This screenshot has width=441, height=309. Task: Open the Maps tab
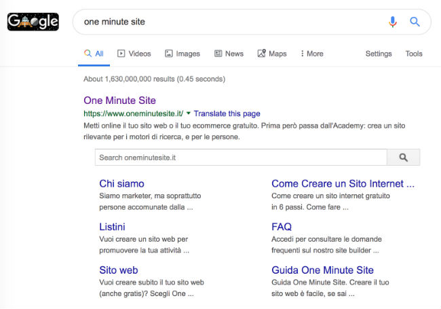click(x=272, y=54)
